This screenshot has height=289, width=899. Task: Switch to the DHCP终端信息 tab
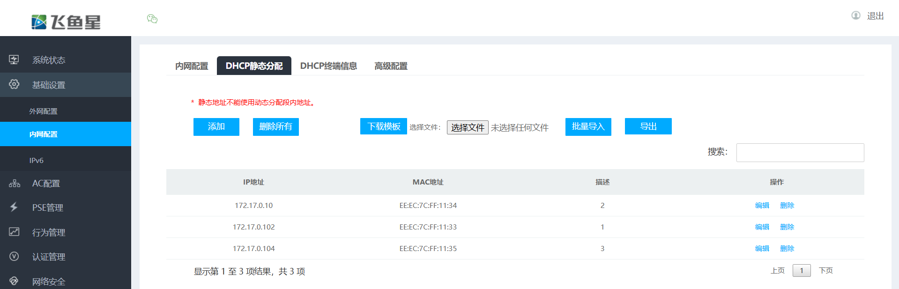point(328,66)
